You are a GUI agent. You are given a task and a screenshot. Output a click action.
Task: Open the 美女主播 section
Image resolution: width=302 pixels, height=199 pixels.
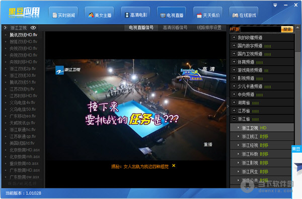(x=99, y=15)
